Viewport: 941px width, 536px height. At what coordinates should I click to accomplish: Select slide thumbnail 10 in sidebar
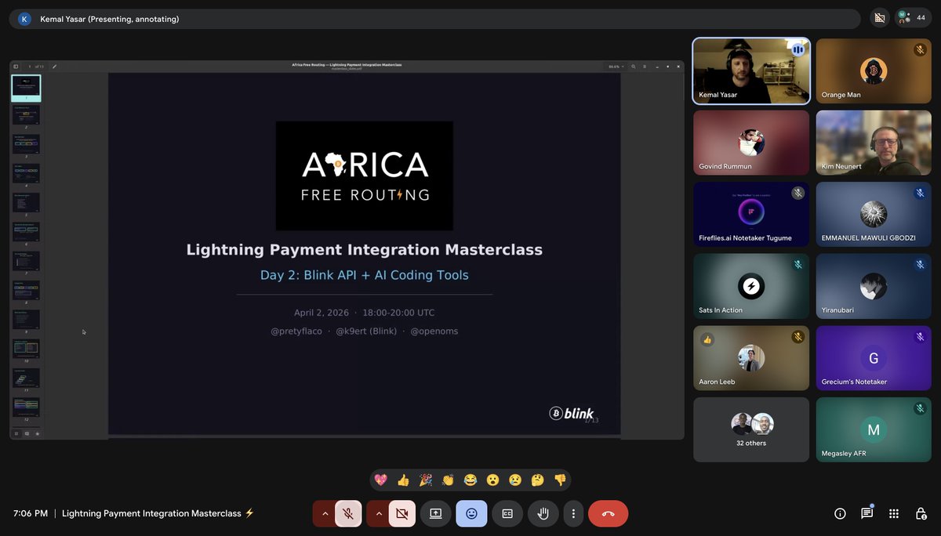click(26, 349)
